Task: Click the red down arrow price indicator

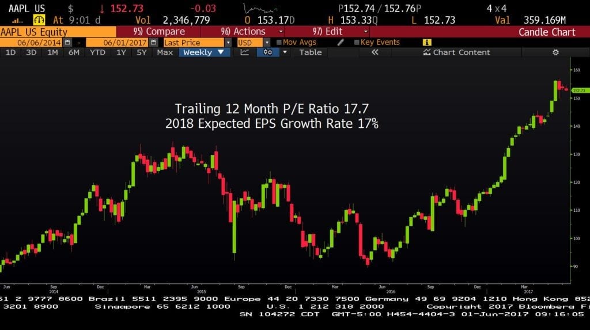Action: click(x=101, y=8)
